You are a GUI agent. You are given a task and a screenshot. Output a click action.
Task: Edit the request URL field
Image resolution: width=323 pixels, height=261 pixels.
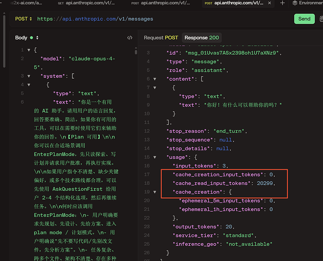click(95, 19)
